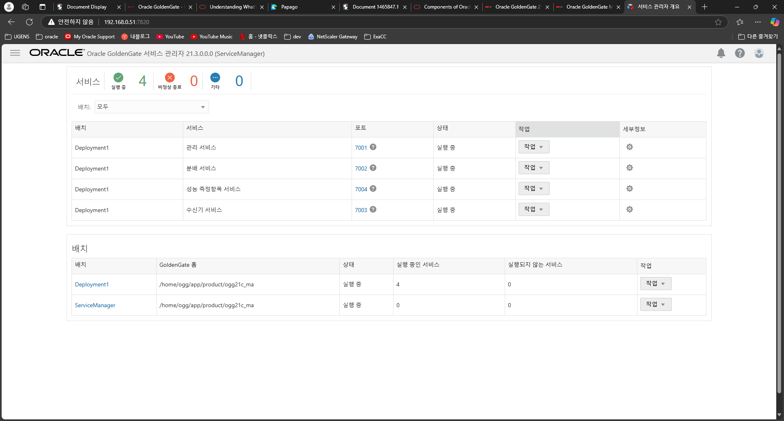The image size is (784, 421).
Task: Click running services count 4 in 배치 table
Action: (x=398, y=284)
